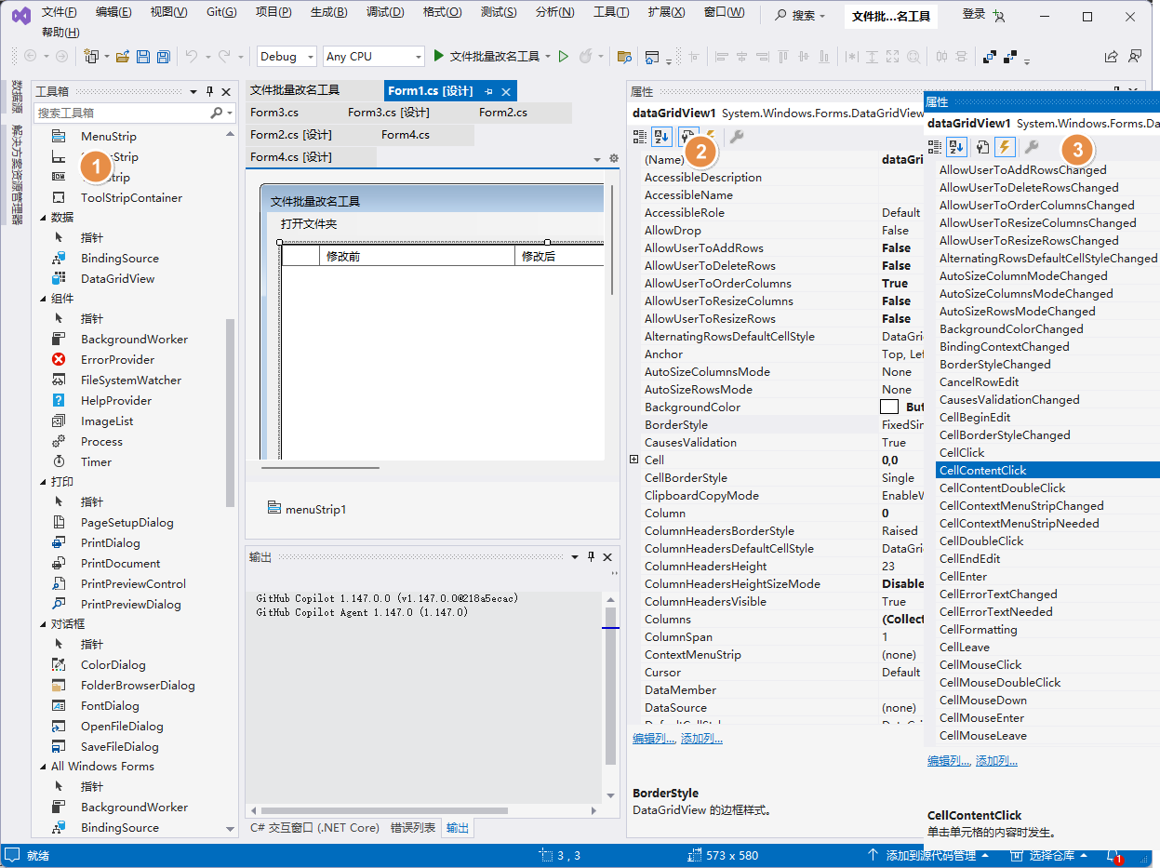Select ColorDialog in the toolbox

(x=113, y=665)
